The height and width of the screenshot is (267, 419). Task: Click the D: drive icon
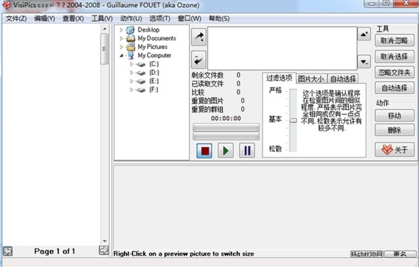tap(141, 73)
